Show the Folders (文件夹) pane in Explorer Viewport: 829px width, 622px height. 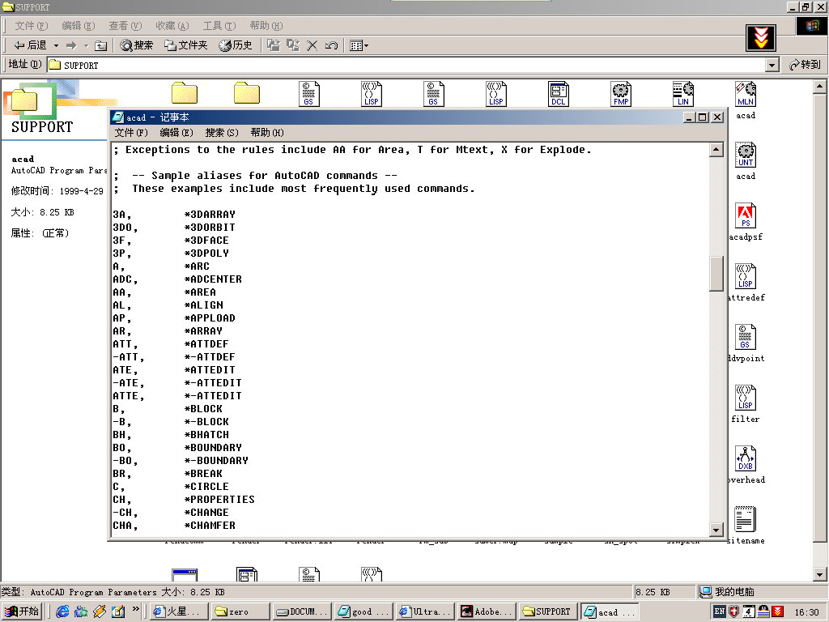pos(185,45)
